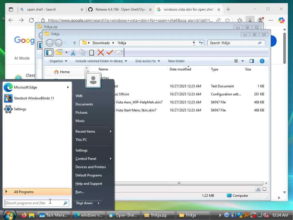This screenshot has height=220, width=293.
Task: Open the view options dropdown arrow
Action: tap(243, 61)
